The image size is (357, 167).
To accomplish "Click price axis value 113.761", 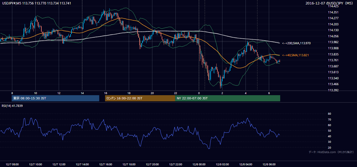I will pos(333,60).
